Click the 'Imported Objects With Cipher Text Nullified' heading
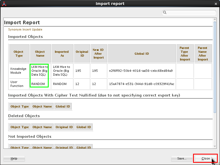The width and height of the screenshot is (220, 165). click(94, 95)
